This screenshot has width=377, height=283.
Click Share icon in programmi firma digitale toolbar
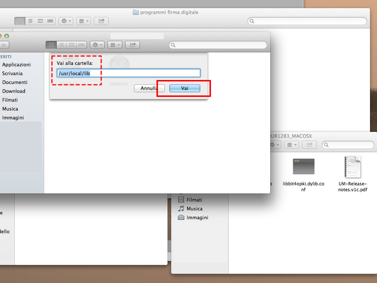(x=101, y=21)
